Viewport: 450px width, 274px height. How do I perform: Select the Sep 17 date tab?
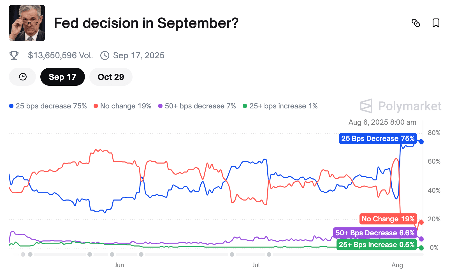pos(62,77)
